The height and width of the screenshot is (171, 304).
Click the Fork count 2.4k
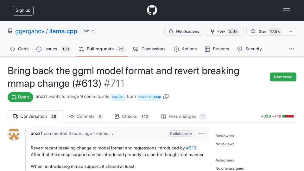(x=233, y=31)
